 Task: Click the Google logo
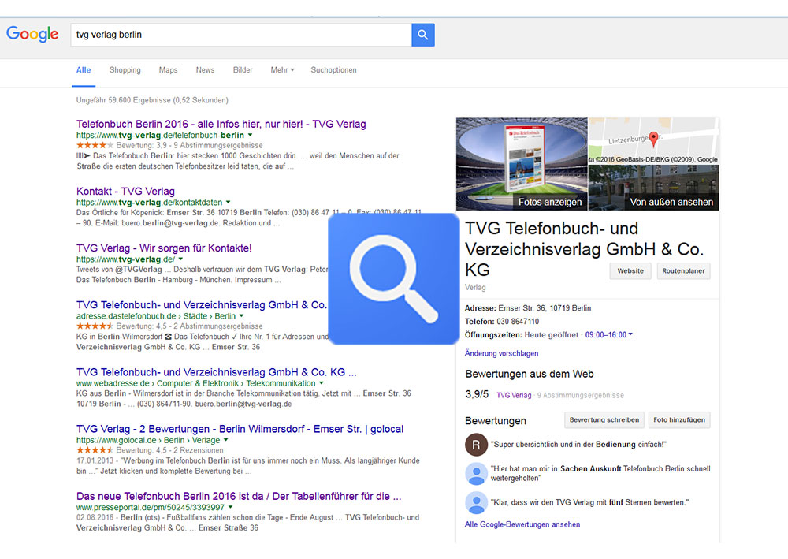[x=32, y=34]
